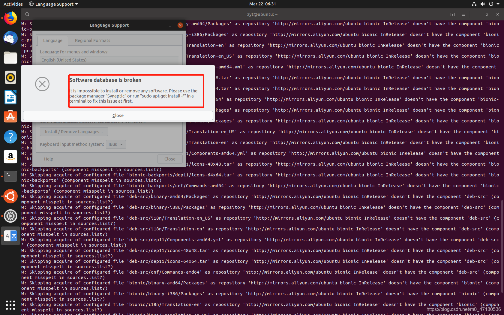This screenshot has width=504, height=315.
Task: Expand the IBus input method dropdown
Action: [116, 144]
